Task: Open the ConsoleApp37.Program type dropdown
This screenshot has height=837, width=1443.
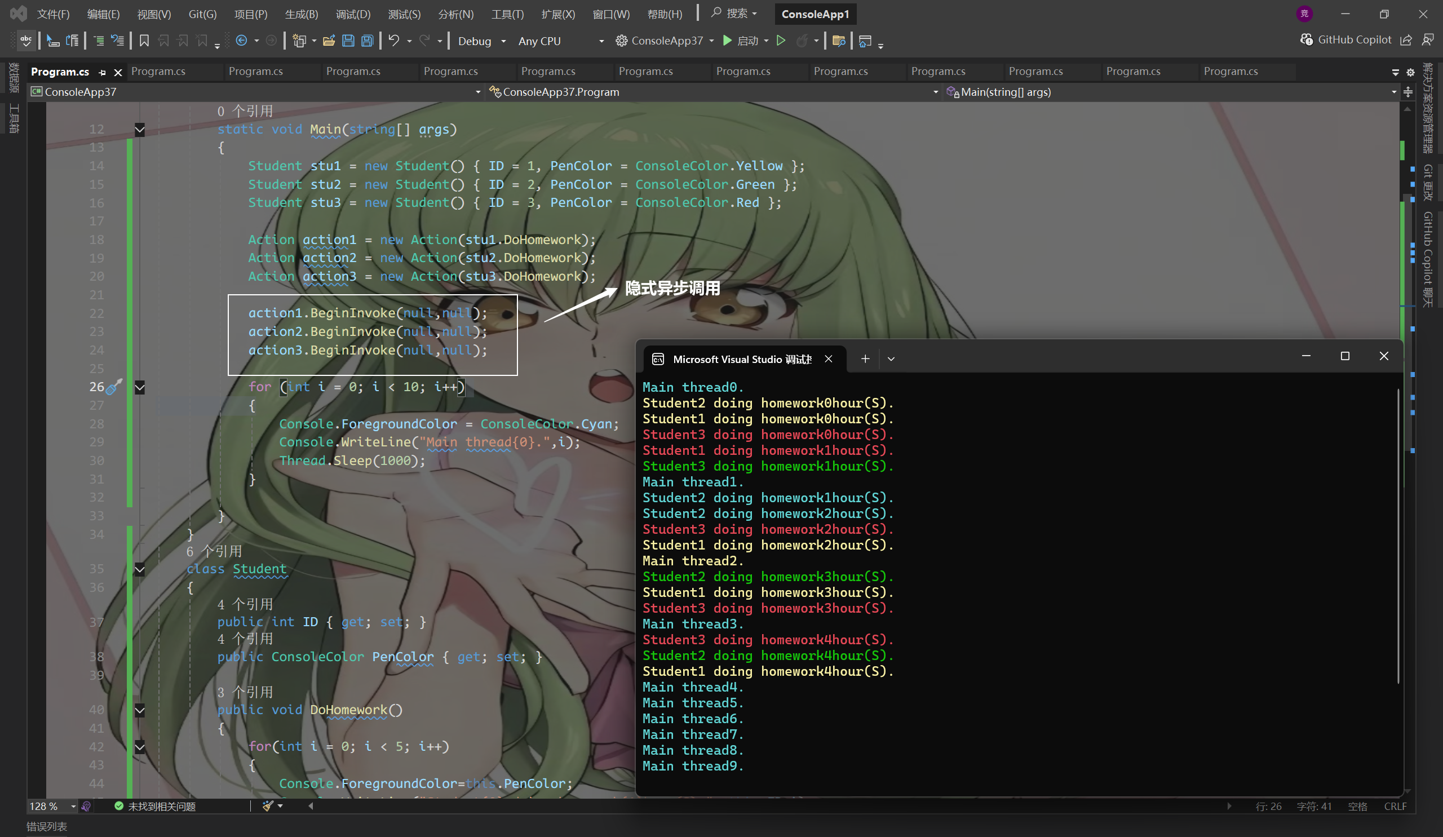Action: pyautogui.click(x=714, y=92)
